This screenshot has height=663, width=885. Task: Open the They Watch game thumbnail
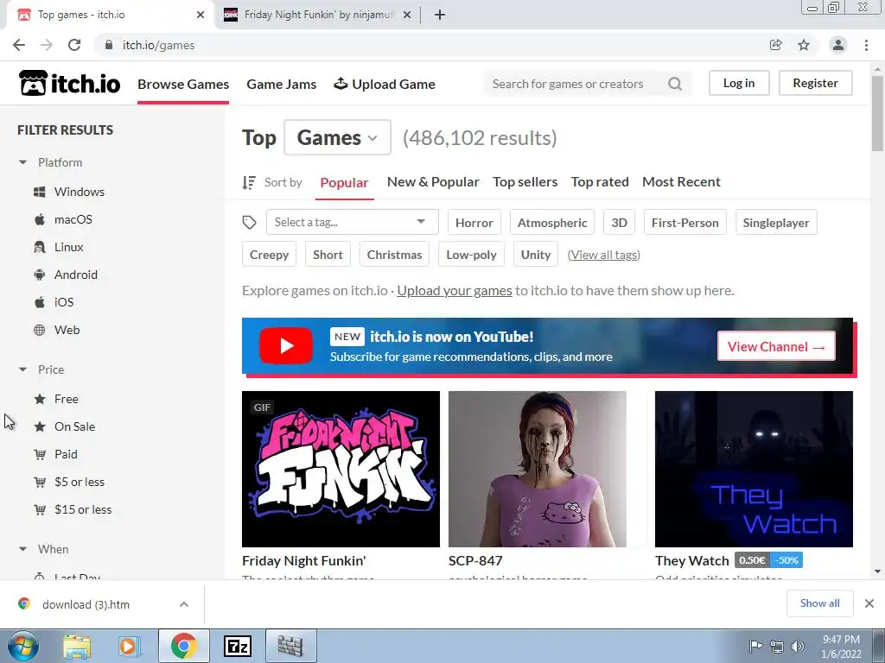[754, 469]
